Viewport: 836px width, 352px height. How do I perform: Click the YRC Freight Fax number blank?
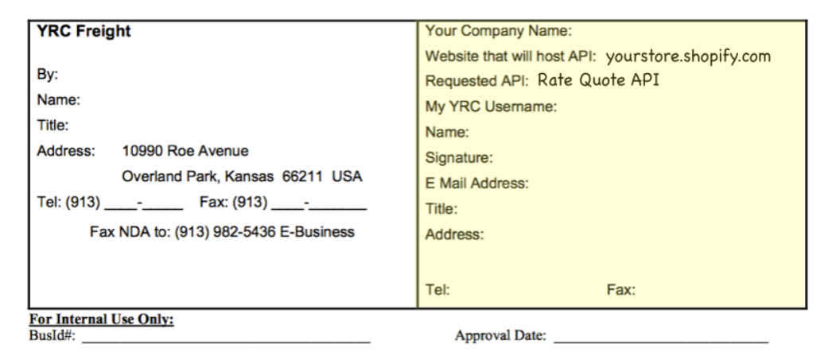coord(319,203)
